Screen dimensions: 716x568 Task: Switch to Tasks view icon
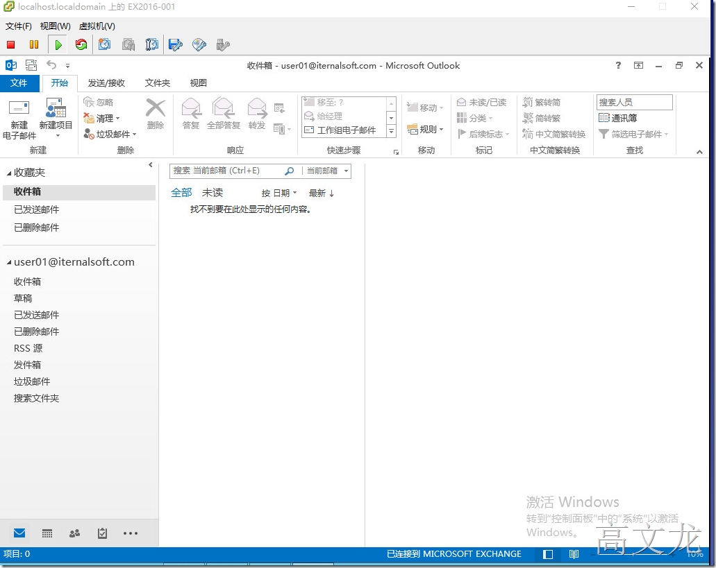click(102, 533)
